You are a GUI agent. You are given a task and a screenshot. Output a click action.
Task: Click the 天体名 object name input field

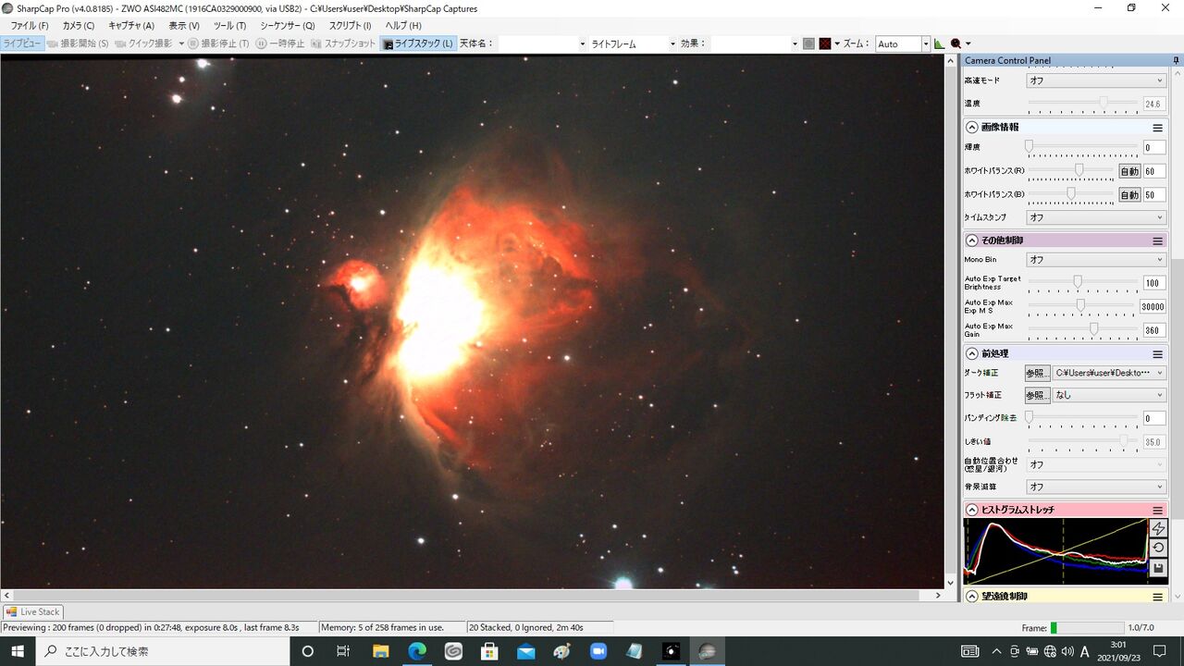(x=542, y=43)
